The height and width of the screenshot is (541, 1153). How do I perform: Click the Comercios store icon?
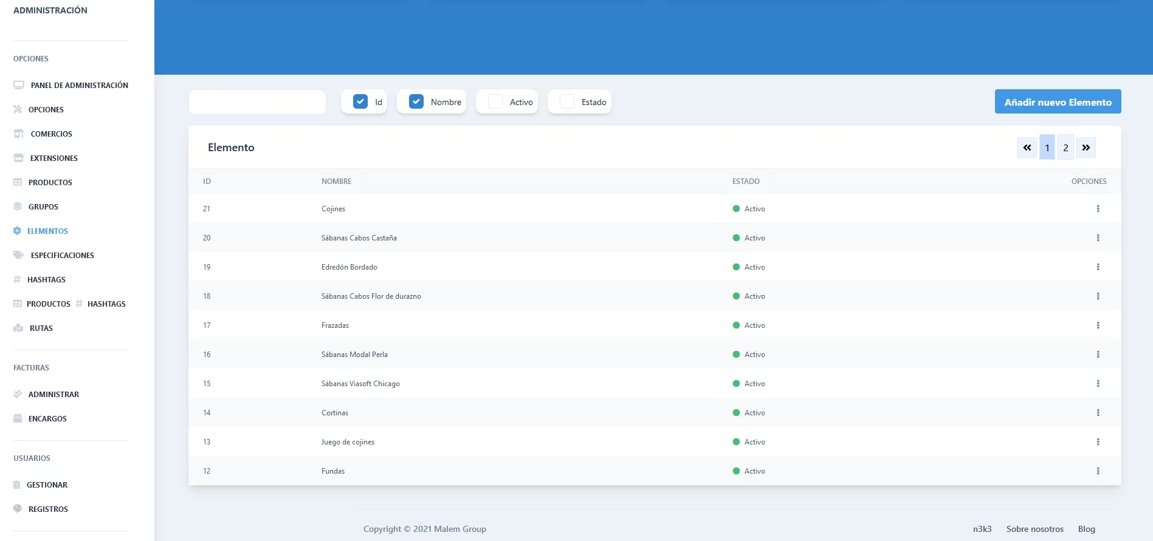click(x=18, y=134)
